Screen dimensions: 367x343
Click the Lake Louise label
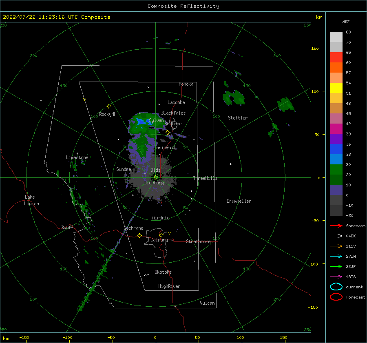pyautogui.click(x=31, y=200)
